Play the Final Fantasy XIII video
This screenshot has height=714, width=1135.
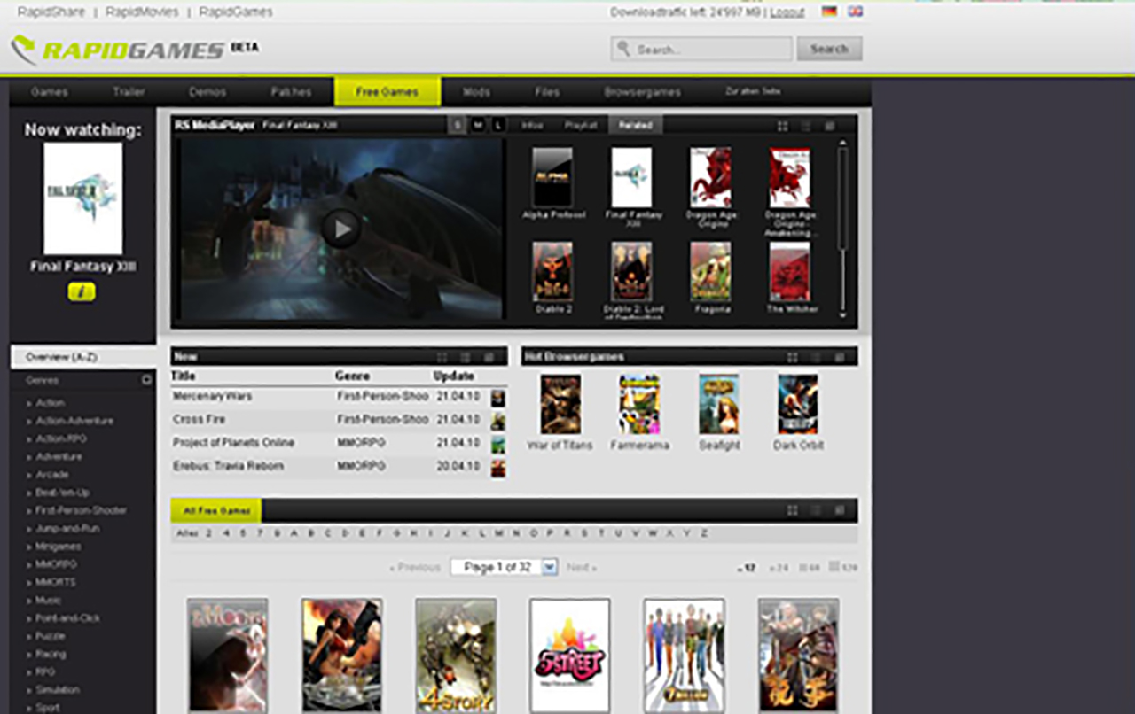tap(340, 229)
